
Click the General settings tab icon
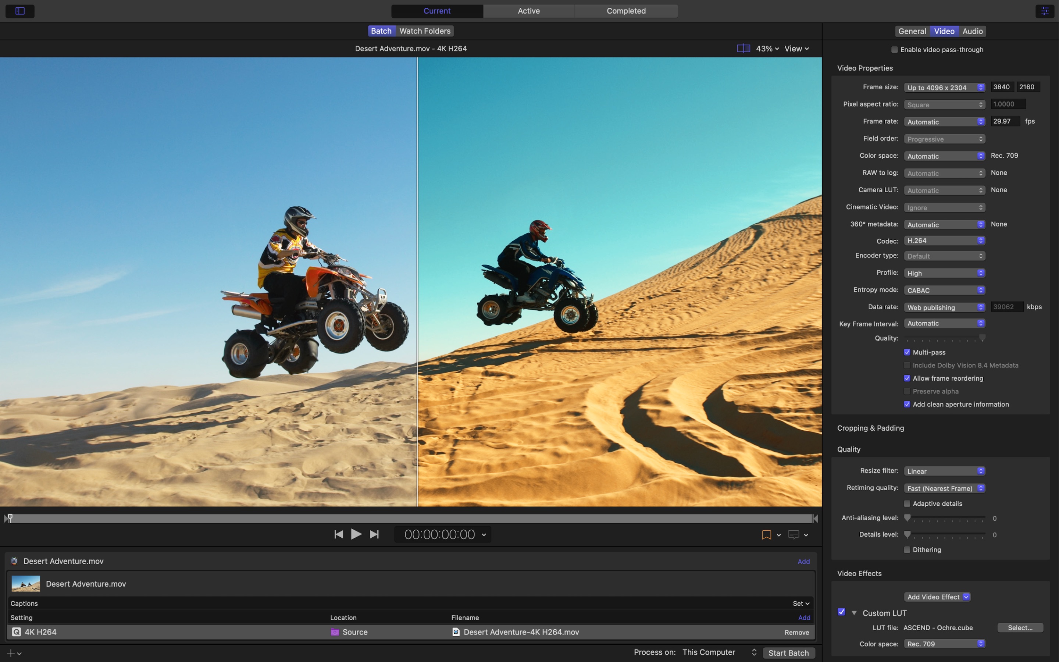coord(912,31)
